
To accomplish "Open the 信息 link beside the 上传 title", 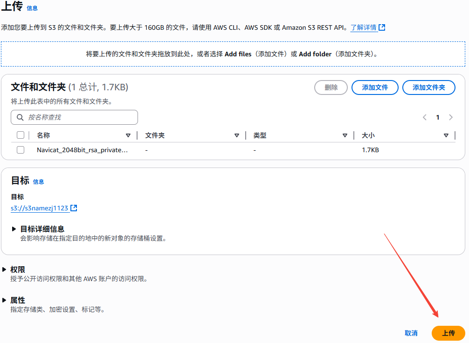I will 32,8.
